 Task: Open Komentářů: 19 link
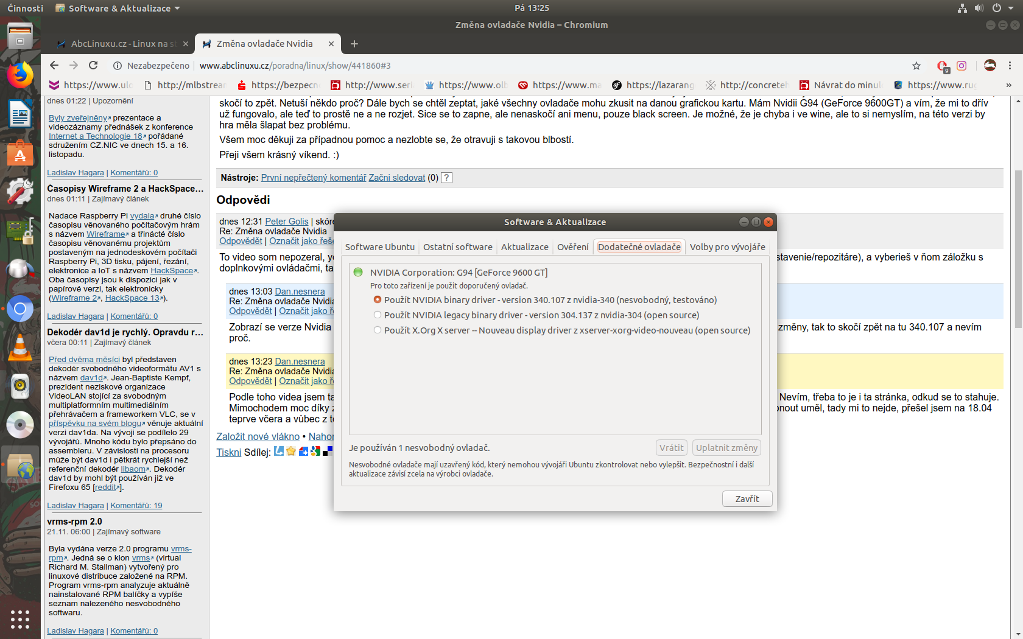(x=136, y=506)
